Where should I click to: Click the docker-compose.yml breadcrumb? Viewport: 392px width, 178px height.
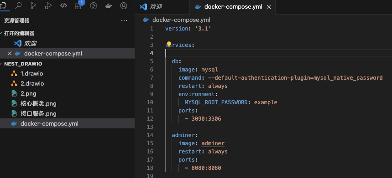pyautogui.click(x=181, y=20)
